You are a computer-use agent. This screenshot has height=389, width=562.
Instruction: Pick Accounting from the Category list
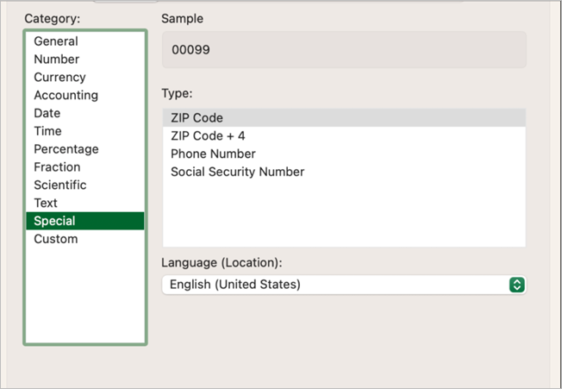coord(66,96)
